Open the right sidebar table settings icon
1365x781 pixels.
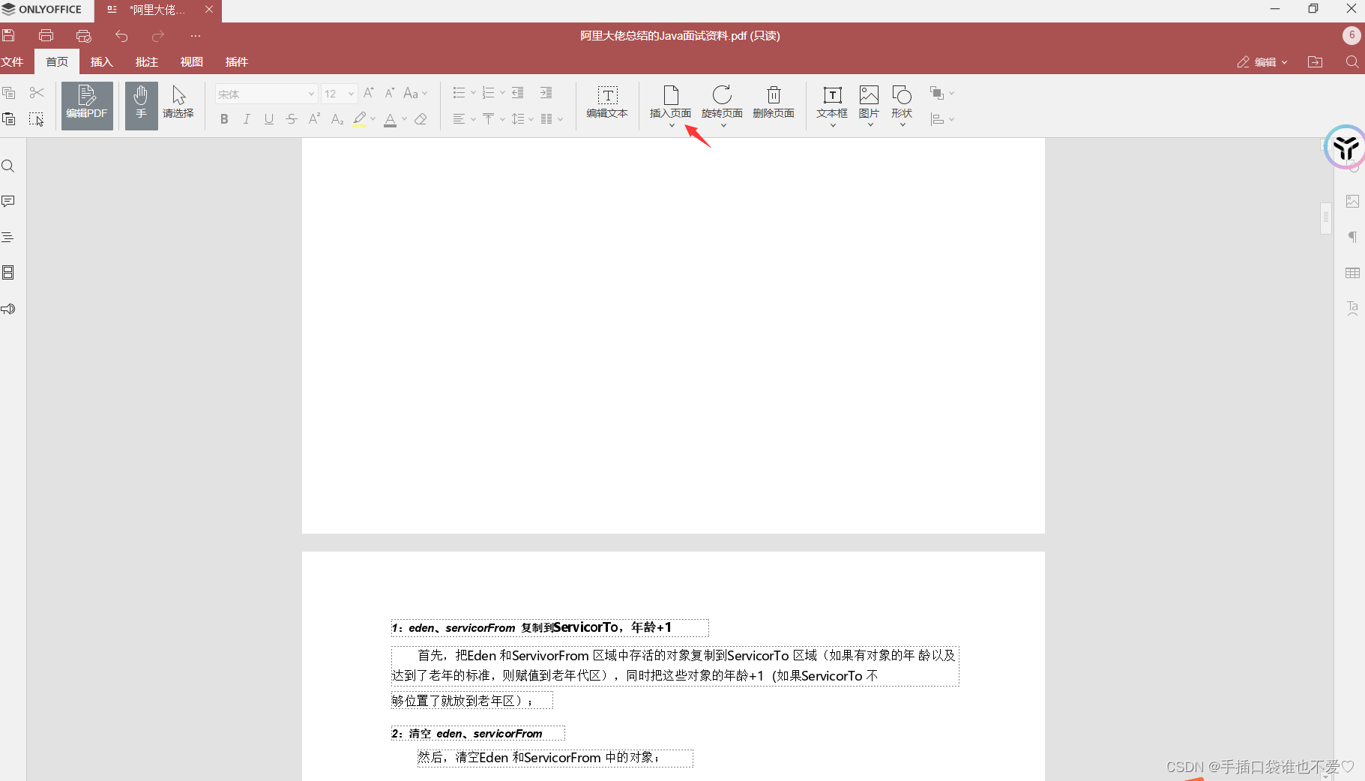point(1352,273)
